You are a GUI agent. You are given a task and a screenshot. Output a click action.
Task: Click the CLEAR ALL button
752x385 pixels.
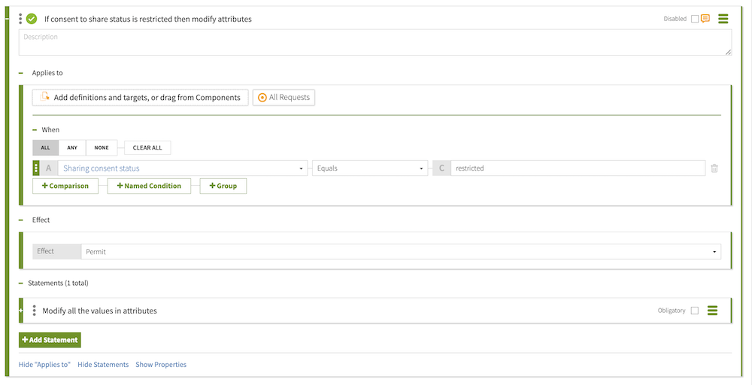tap(147, 147)
